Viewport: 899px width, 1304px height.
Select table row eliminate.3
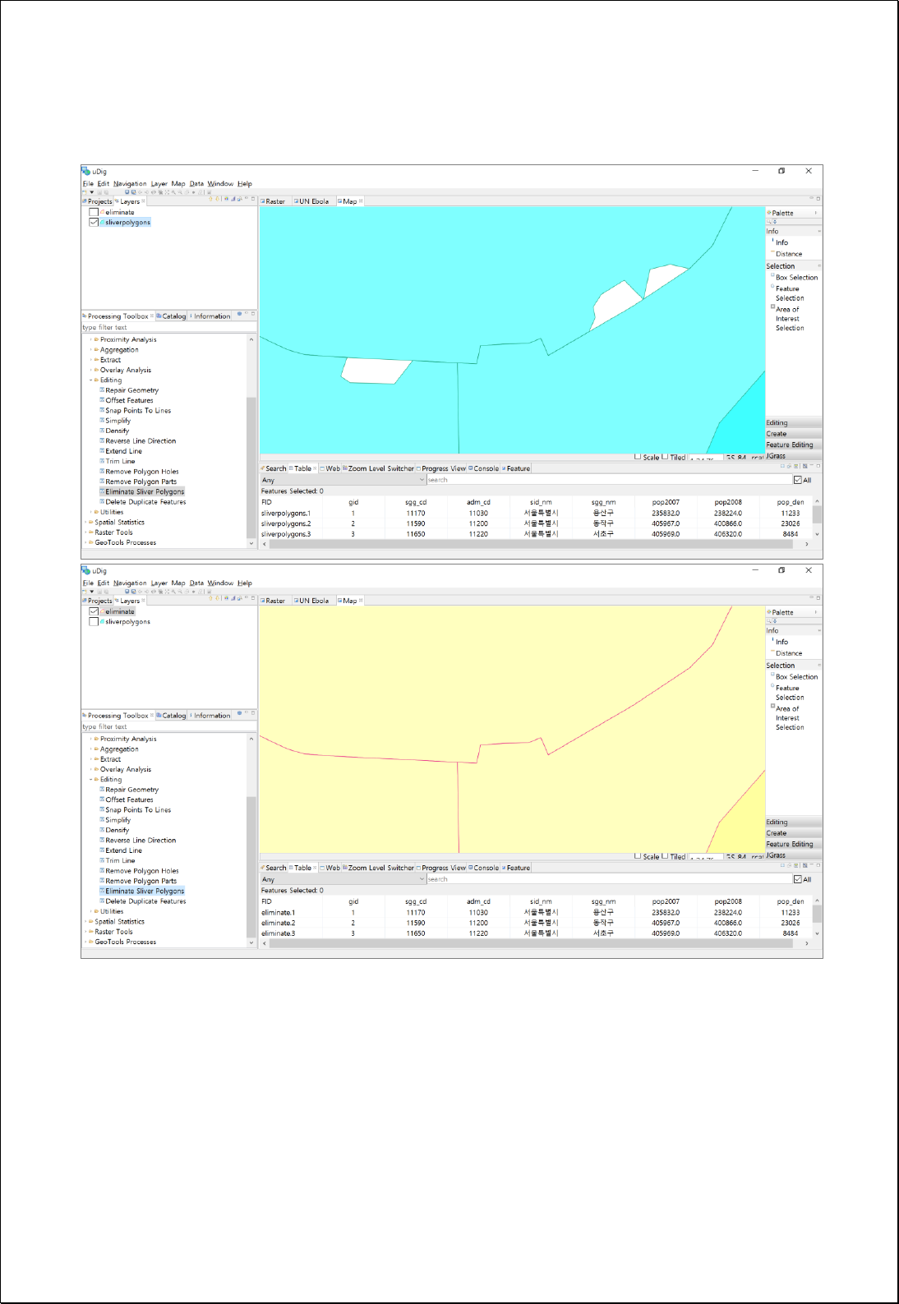click(x=536, y=933)
